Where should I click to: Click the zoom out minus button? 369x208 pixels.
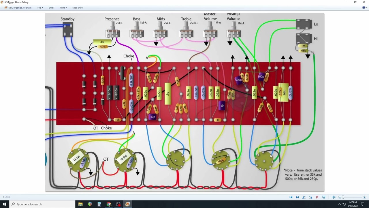tap(340, 197)
